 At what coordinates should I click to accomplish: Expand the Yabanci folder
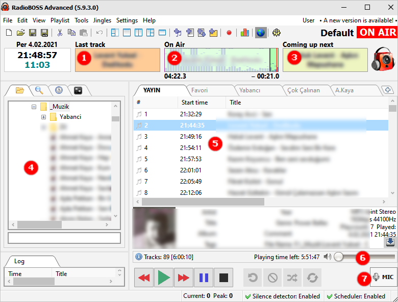pyautogui.click(x=44, y=117)
